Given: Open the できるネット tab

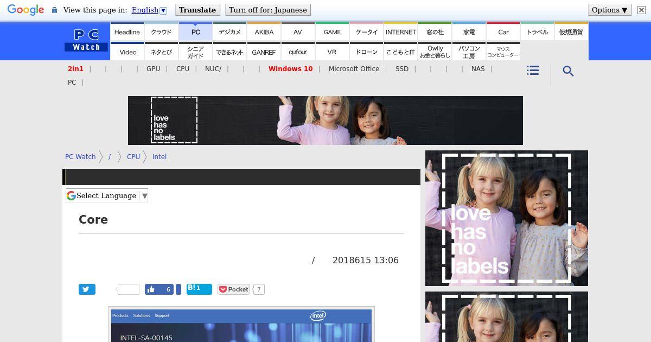Looking at the screenshot, I should point(230,52).
